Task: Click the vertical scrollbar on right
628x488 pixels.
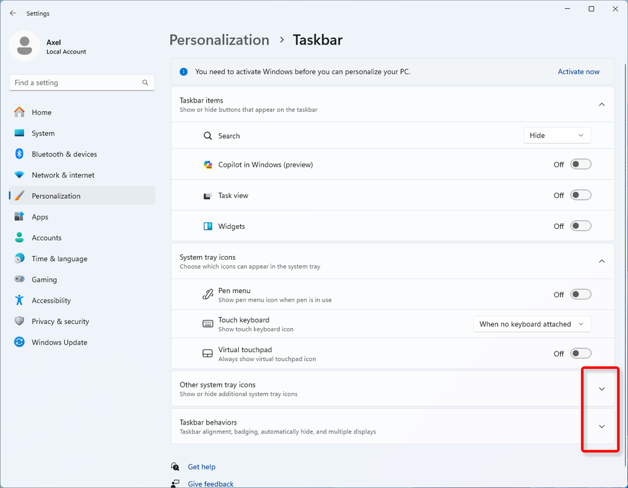Action: point(625,264)
